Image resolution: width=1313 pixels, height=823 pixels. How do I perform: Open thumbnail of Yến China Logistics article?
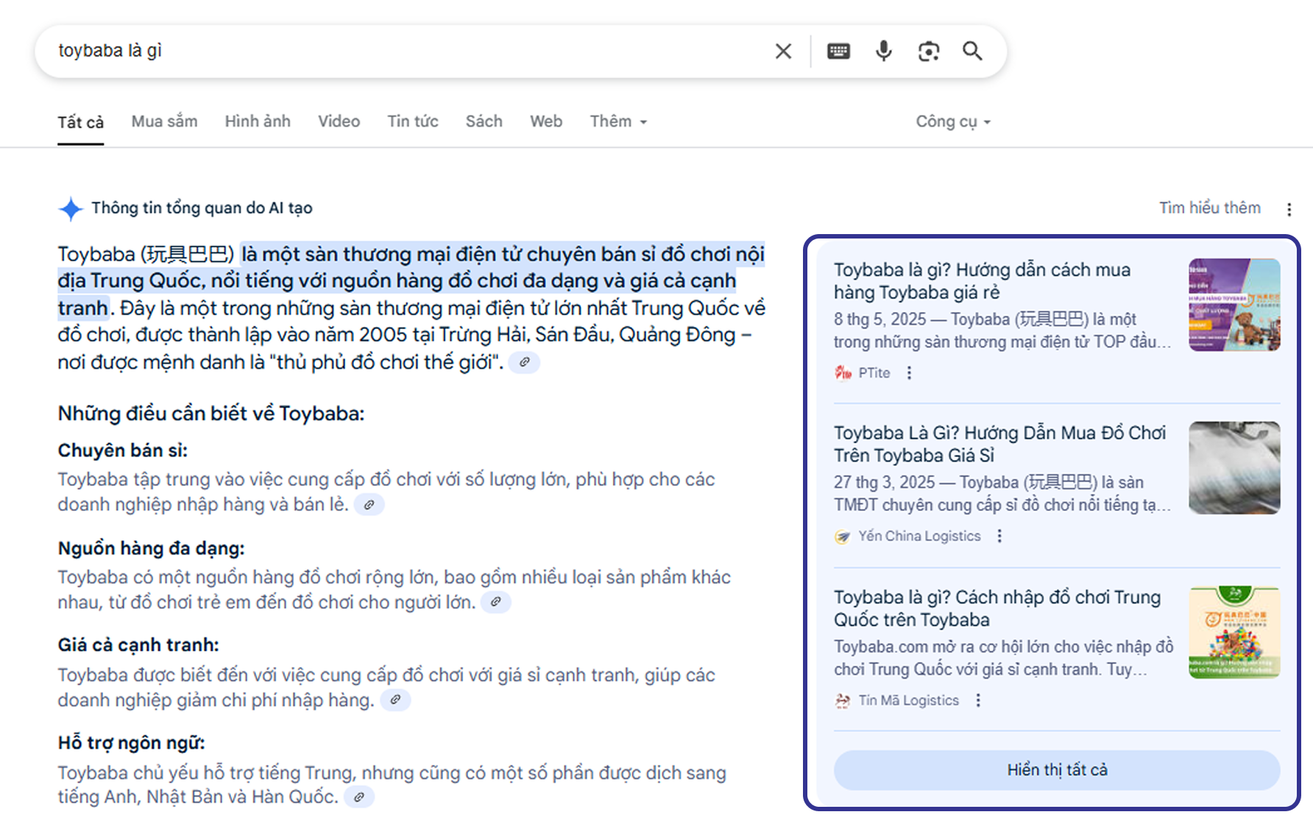point(1234,467)
